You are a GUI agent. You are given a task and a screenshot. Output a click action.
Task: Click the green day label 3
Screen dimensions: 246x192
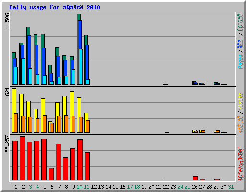pos(30,187)
